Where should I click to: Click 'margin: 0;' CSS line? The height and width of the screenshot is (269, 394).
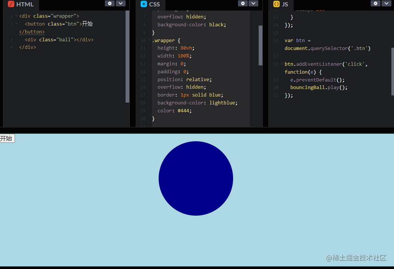tap(171, 64)
